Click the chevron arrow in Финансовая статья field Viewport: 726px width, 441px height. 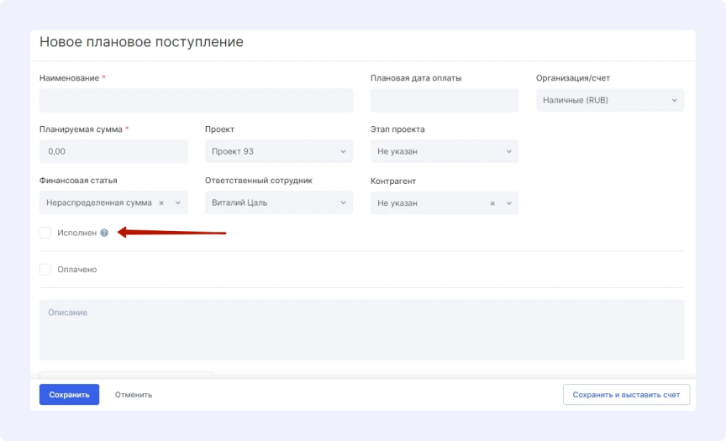tap(177, 202)
